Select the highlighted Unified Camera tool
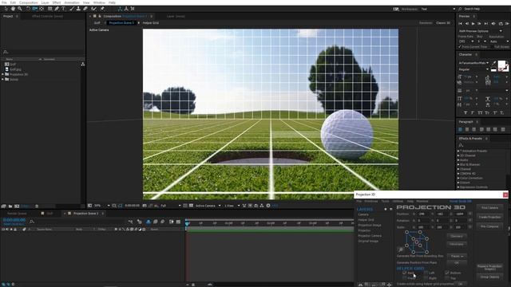511x287 pixels. (34, 9)
